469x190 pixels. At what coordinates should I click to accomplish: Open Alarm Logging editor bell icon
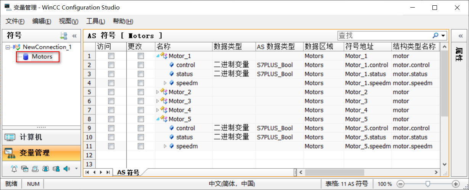14,168
